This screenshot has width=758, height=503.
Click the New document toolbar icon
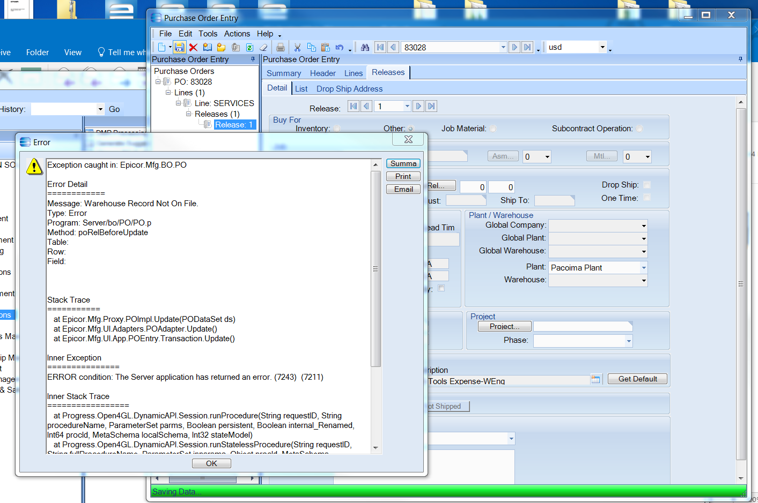pyautogui.click(x=161, y=47)
